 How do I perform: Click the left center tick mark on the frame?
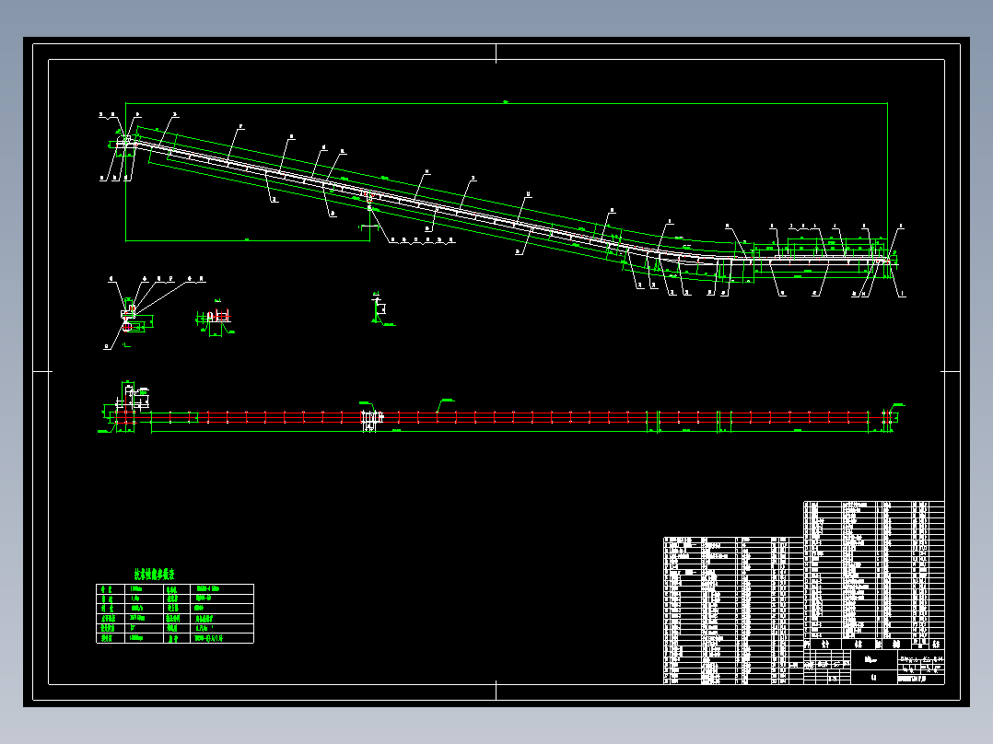click(42, 372)
